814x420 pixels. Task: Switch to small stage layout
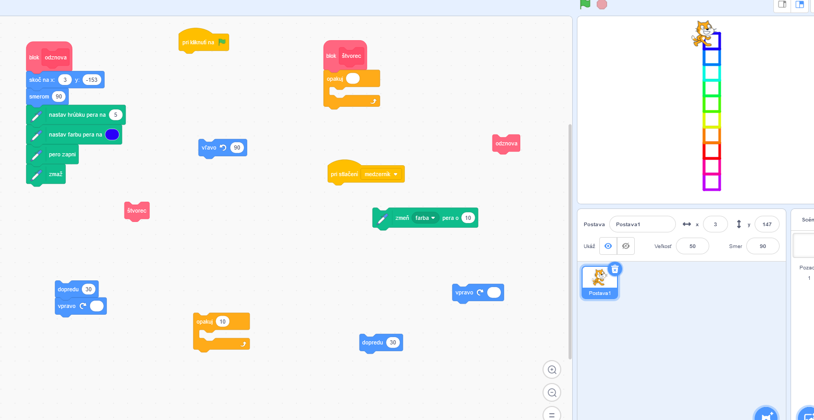(x=782, y=5)
